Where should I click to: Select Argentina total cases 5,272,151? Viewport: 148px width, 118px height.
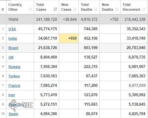pyautogui.click(x=49, y=104)
